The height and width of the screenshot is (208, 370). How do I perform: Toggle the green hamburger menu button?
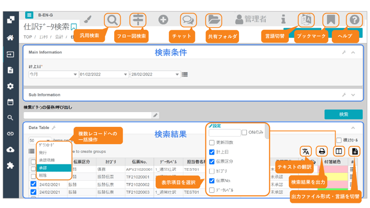[x=29, y=15]
